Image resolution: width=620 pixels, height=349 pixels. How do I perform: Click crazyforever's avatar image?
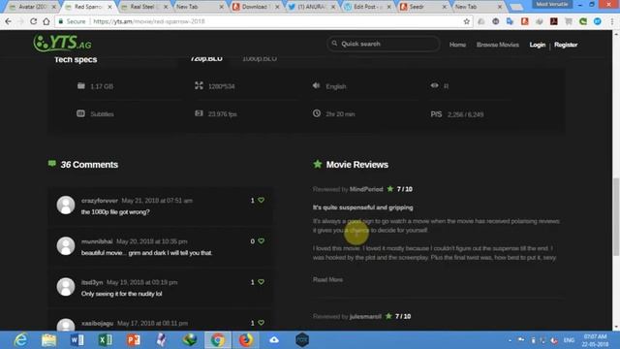(x=66, y=205)
